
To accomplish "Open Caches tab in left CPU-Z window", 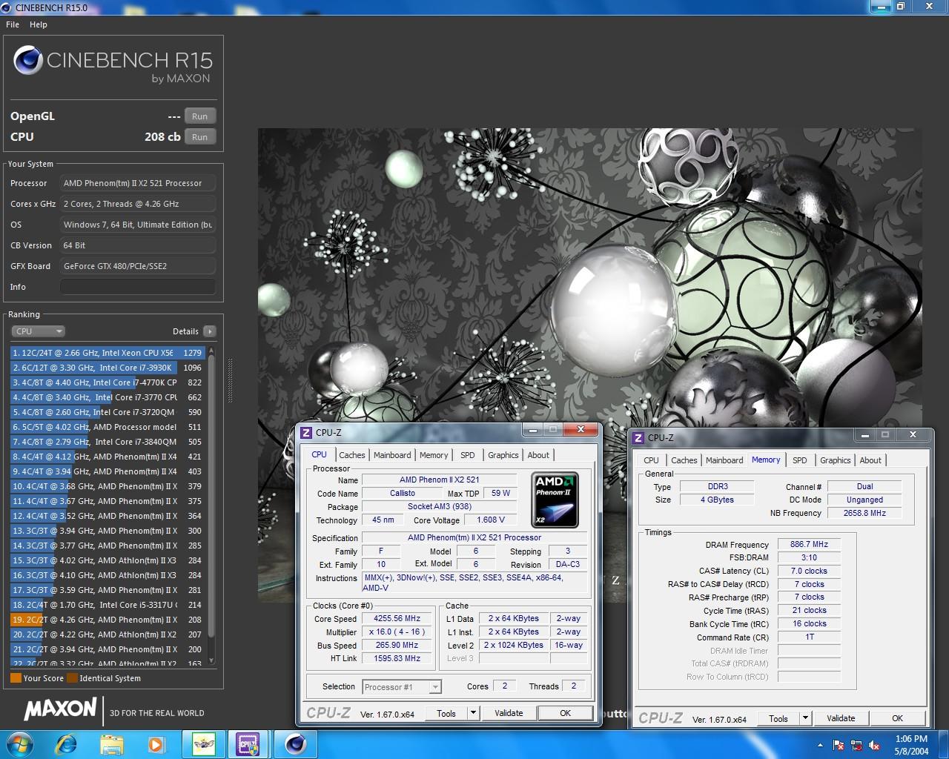I will coord(352,455).
